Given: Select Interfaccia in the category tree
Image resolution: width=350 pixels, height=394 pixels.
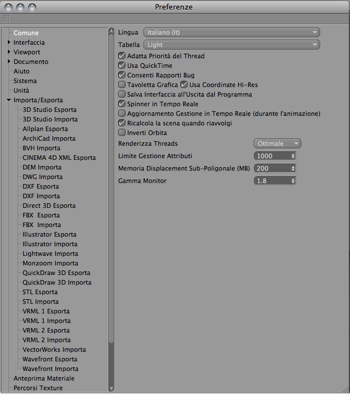Looking at the screenshot, I should pyautogui.click(x=29, y=42).
